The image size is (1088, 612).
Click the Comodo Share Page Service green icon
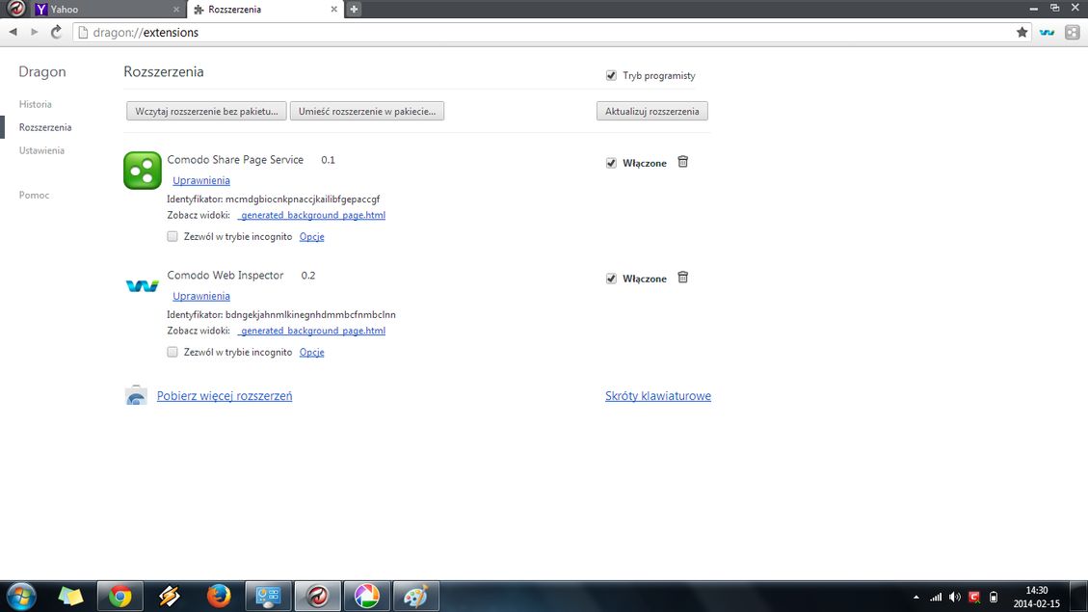pos(143,170)
